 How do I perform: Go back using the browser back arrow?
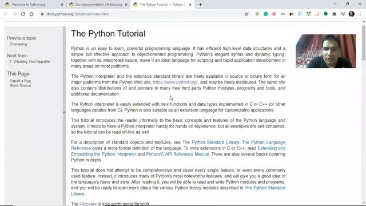click(6, 14)
